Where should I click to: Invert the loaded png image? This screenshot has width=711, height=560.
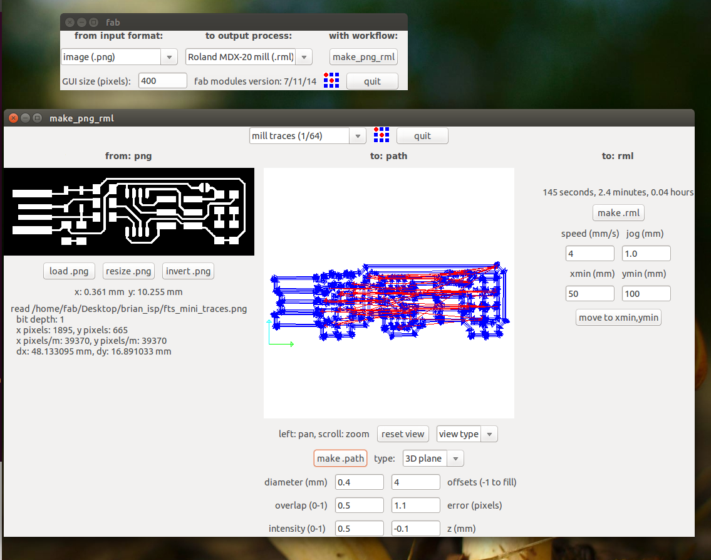click(x=188, y=271)
